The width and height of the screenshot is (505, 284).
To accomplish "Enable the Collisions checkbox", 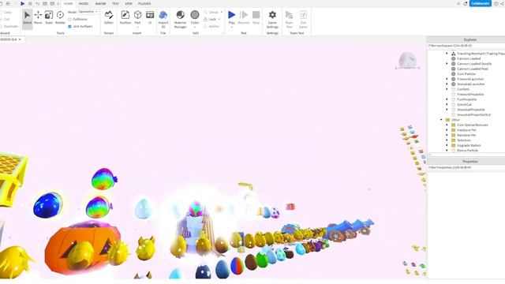I will pyautogui.click(x=69, y=19).
